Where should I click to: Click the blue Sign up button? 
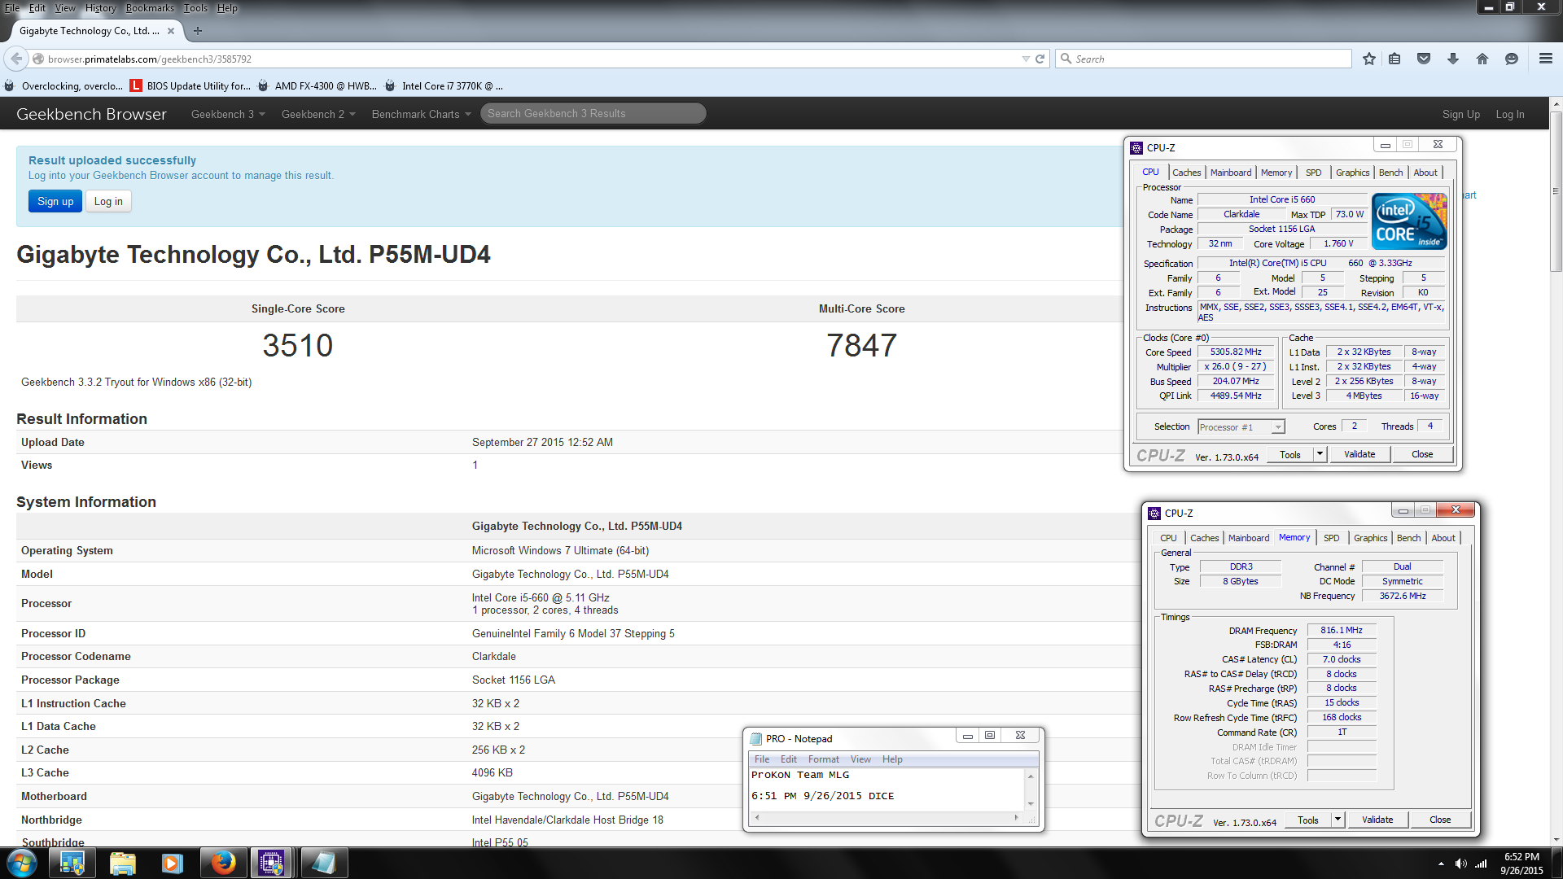coord(55,201)
